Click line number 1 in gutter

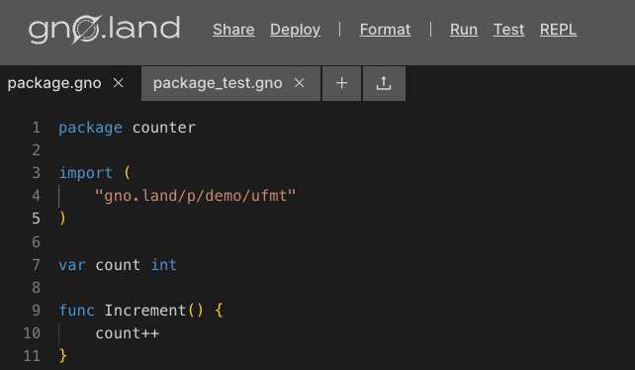point(36,128)
